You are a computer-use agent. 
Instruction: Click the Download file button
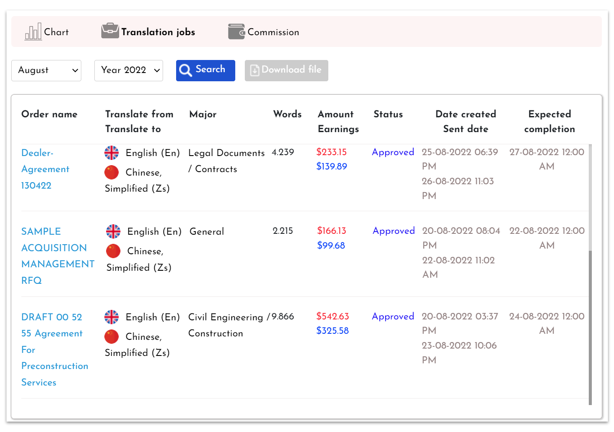[x=287, y=70]
